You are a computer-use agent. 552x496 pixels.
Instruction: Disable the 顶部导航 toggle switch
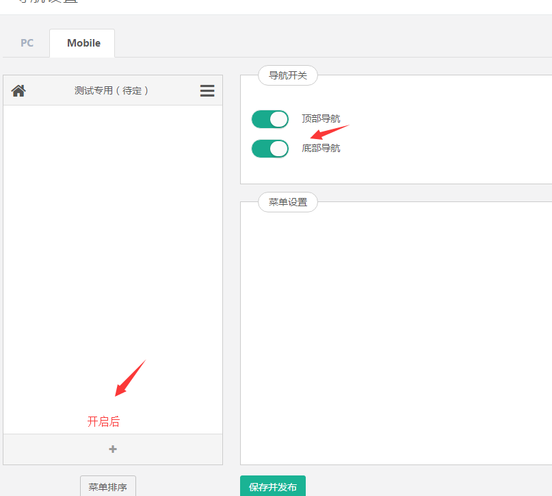coord(270,119)
